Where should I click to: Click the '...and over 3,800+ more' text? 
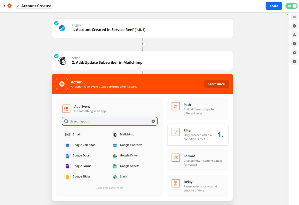110,188
